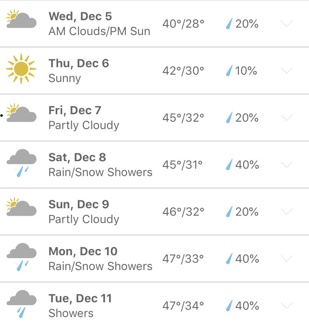Expand the Tue, Dec 11 chevron

coord(287,306)
